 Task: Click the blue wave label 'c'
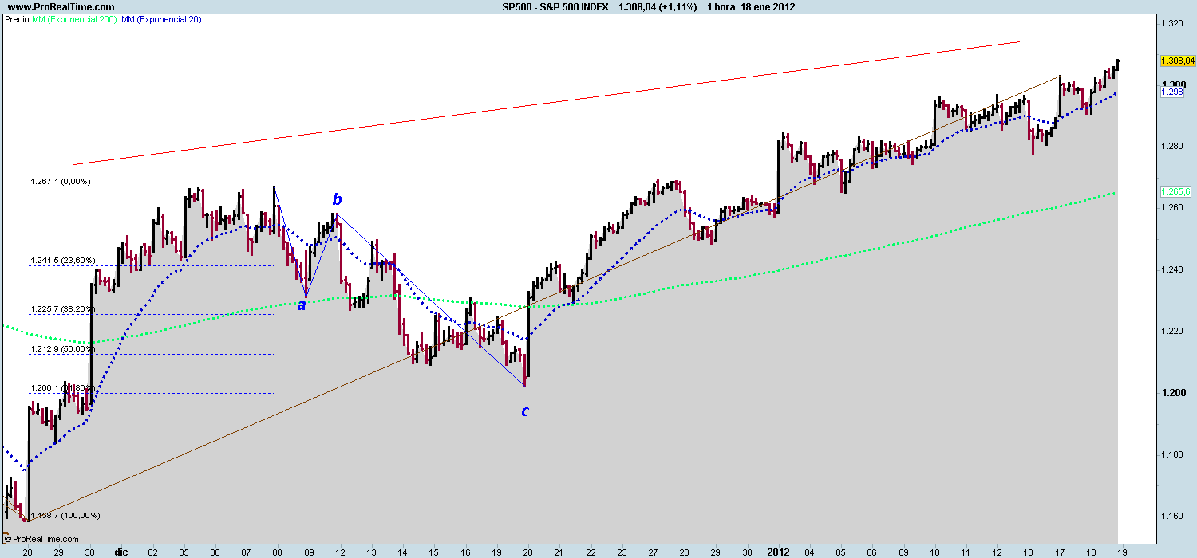[525, 412]
